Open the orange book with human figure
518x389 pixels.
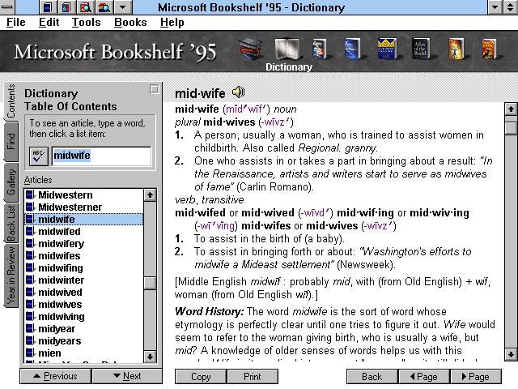pos(456,49)
